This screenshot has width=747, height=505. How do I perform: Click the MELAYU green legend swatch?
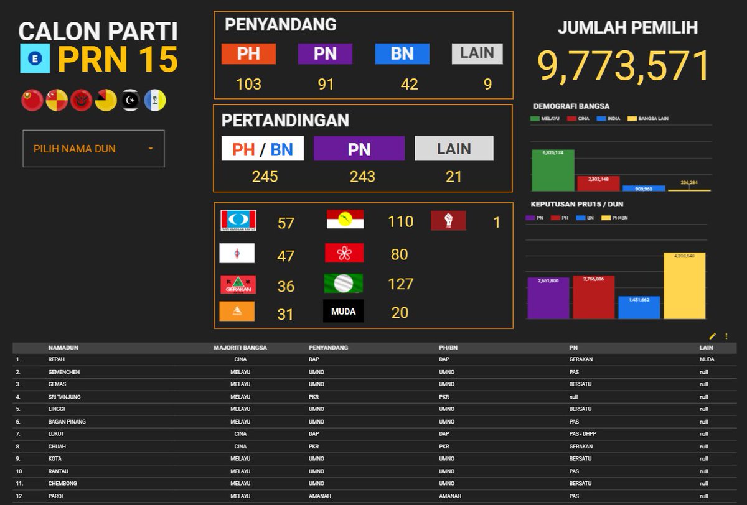pyautogui.click(x=535, y=118)
